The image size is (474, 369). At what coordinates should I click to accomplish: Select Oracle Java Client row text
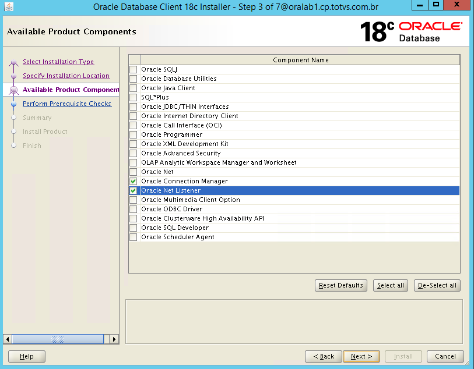click(x=168, y=88)
